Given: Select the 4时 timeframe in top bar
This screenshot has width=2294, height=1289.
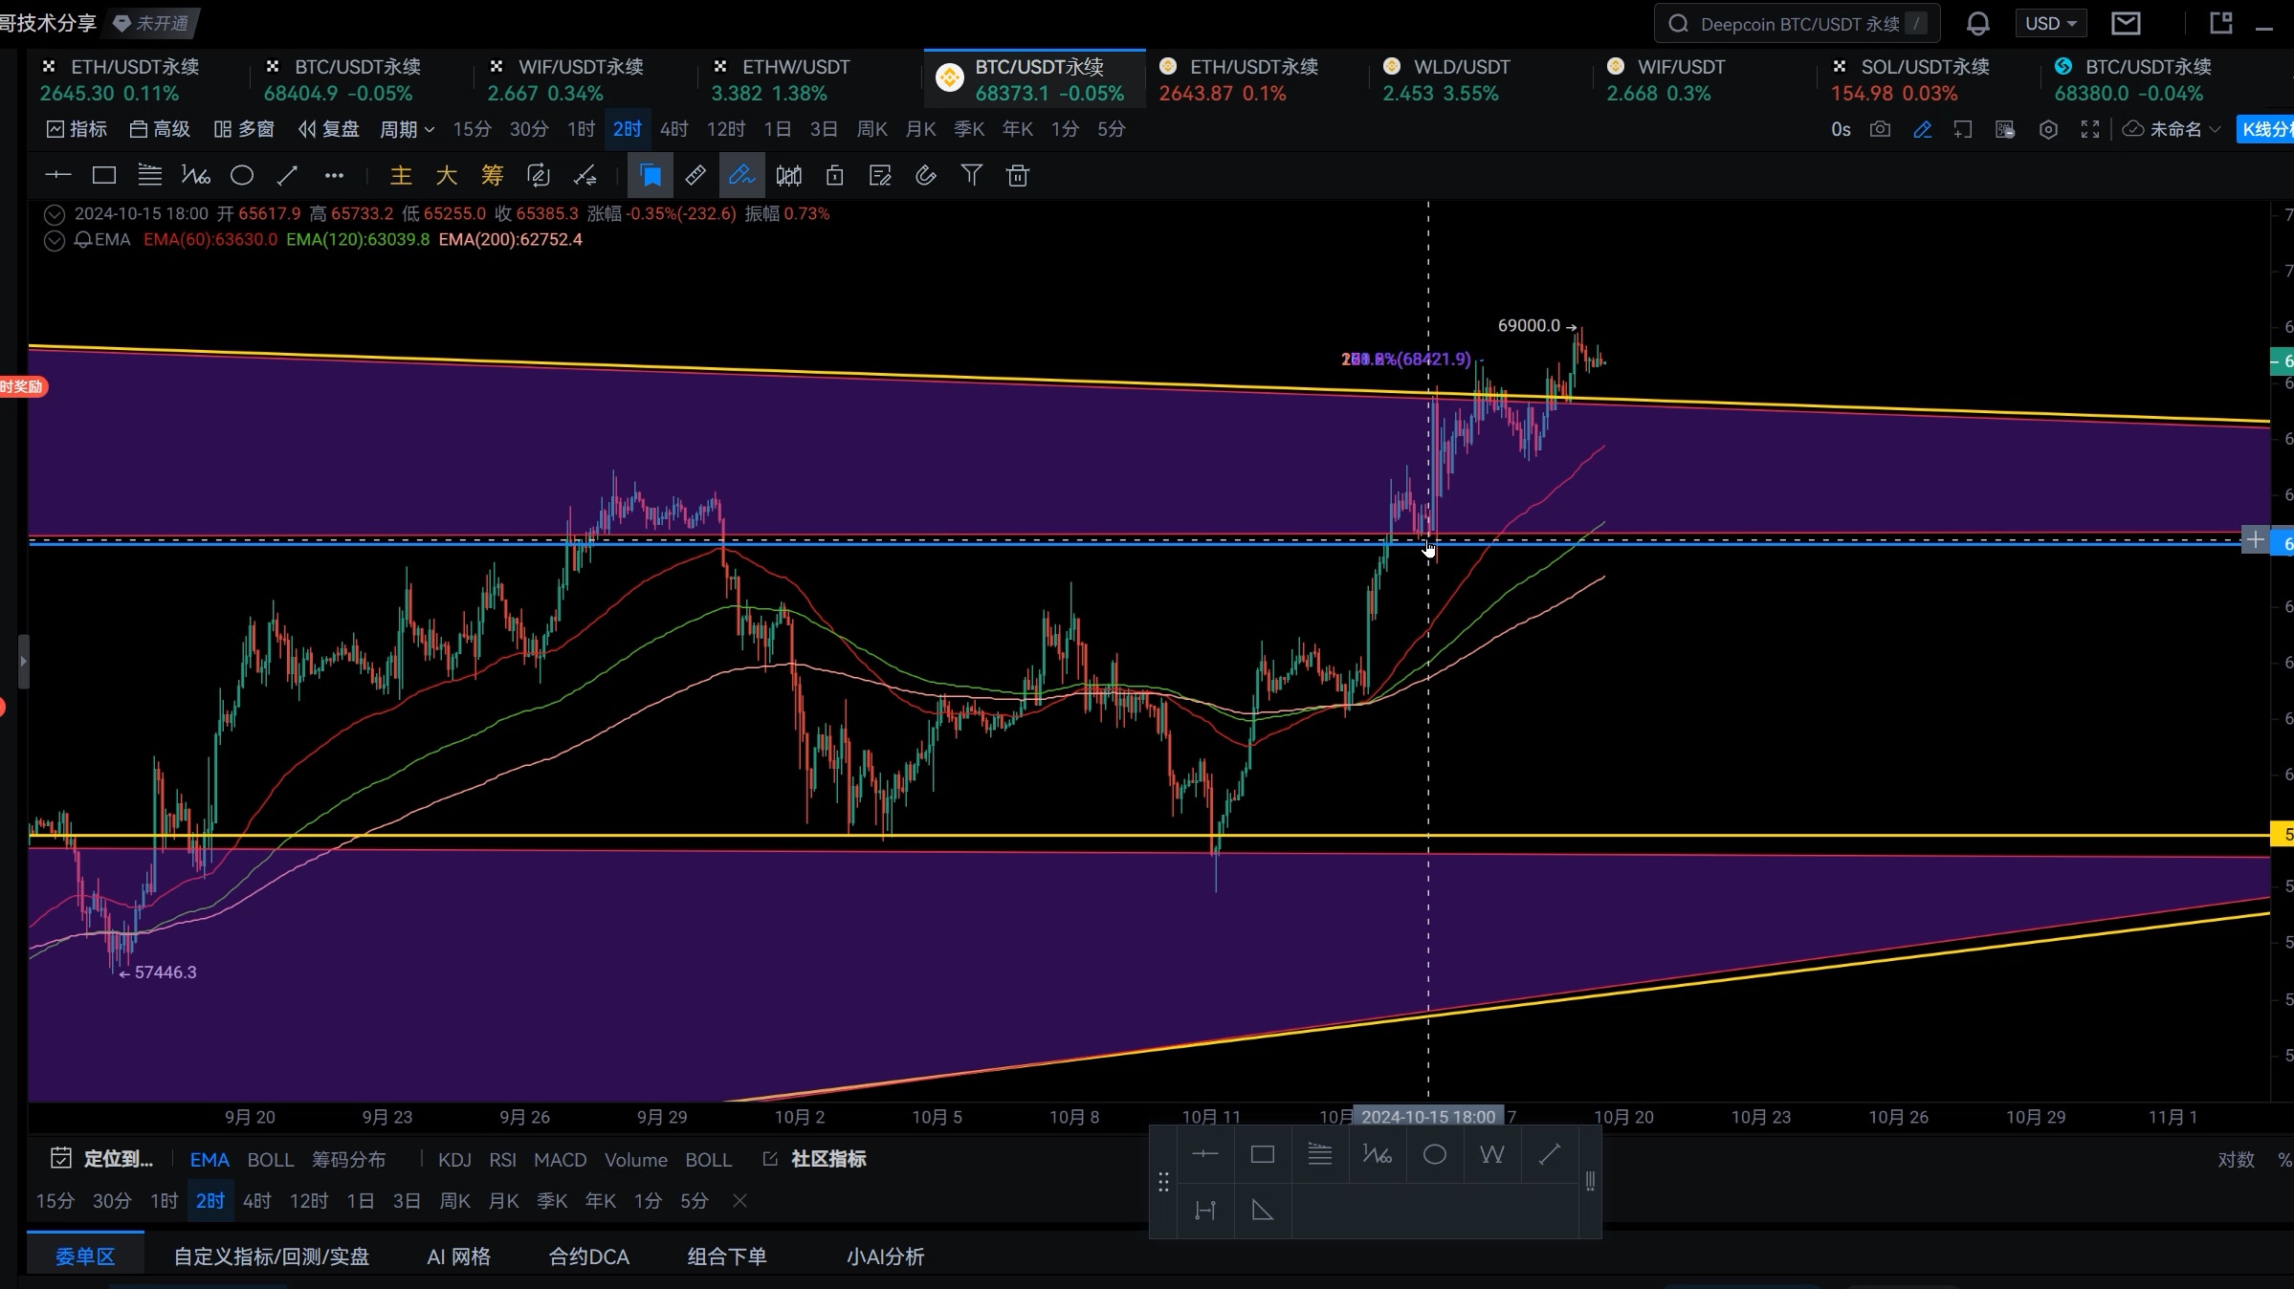Looking at the screenshot, I should 673,129.
